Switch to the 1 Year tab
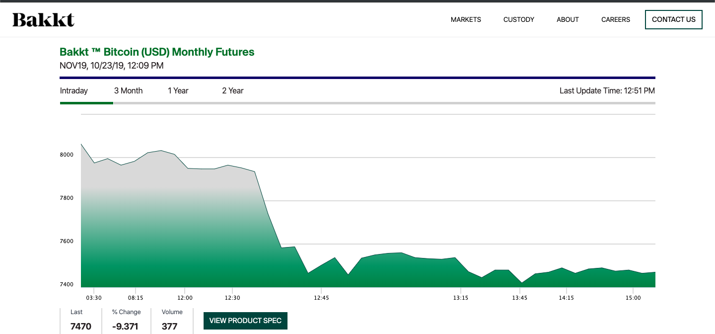Image resolution: width=715 pixels, height=334 pixels. (178, 90)
